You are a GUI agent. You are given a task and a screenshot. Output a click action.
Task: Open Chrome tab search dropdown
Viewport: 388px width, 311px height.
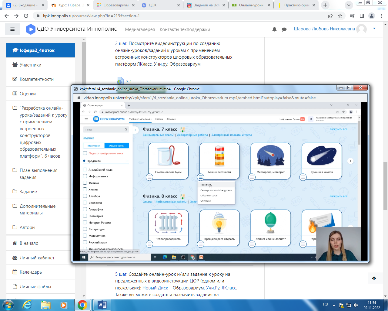pos(349,5)
